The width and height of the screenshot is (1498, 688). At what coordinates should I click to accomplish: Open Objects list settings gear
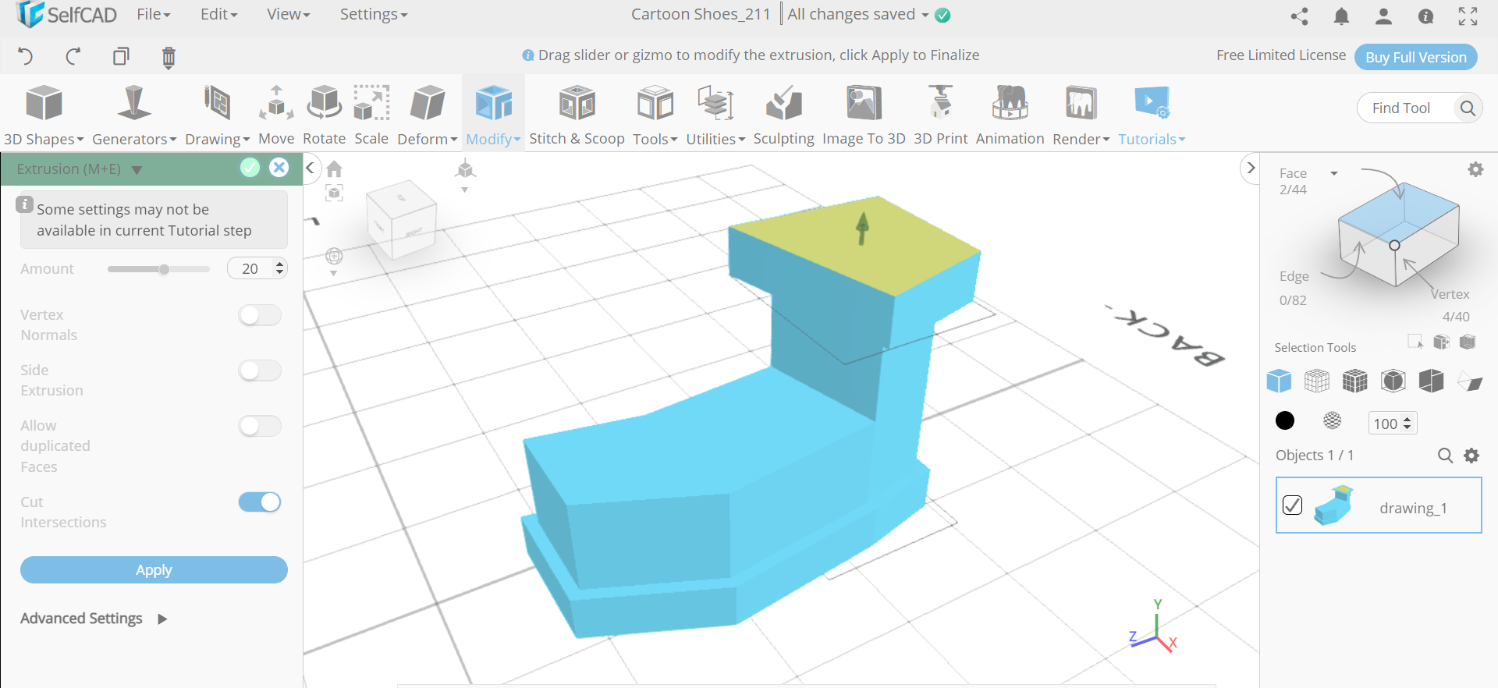[x=1471, y=456]
